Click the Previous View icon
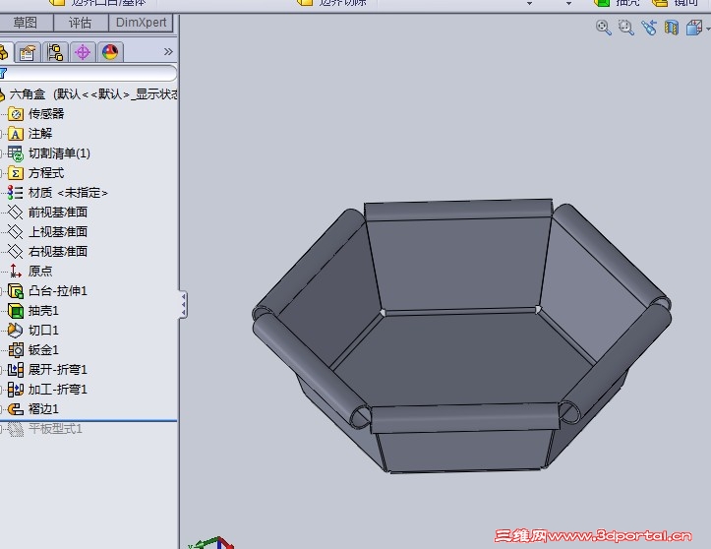The height and width of the screenshot is (549, 711). coord(649,28)
